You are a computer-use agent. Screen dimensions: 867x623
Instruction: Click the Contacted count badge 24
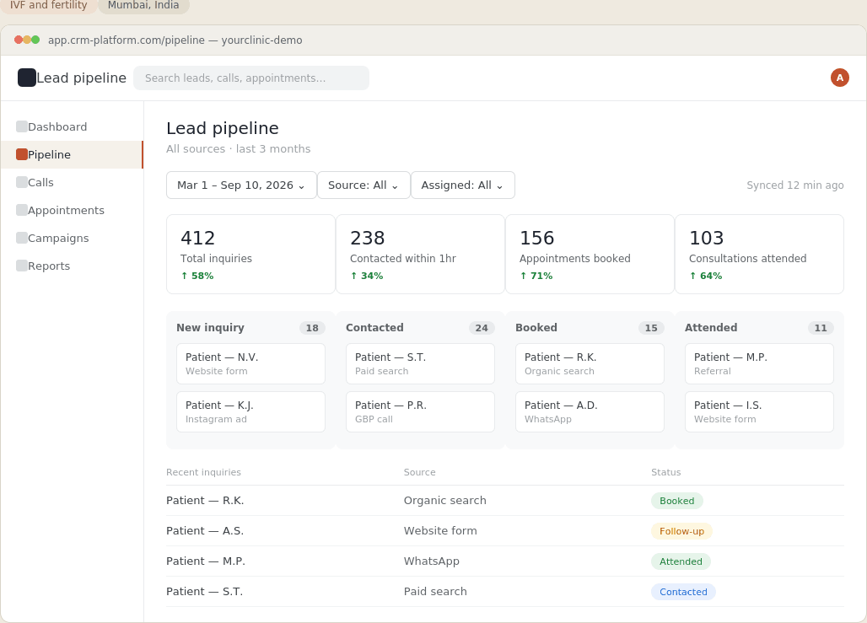click(482, 328)
